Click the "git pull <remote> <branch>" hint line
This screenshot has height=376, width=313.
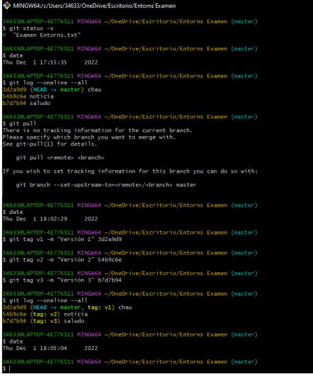60,158
